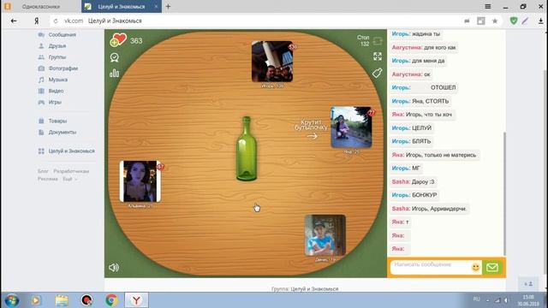
Task: Focus the chat message input field
Action: click(431, 268)
